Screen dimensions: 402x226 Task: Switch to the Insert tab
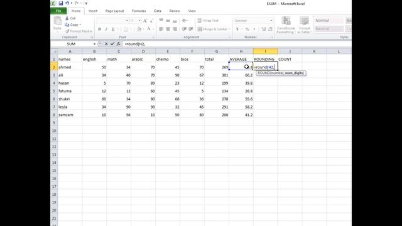93,11
